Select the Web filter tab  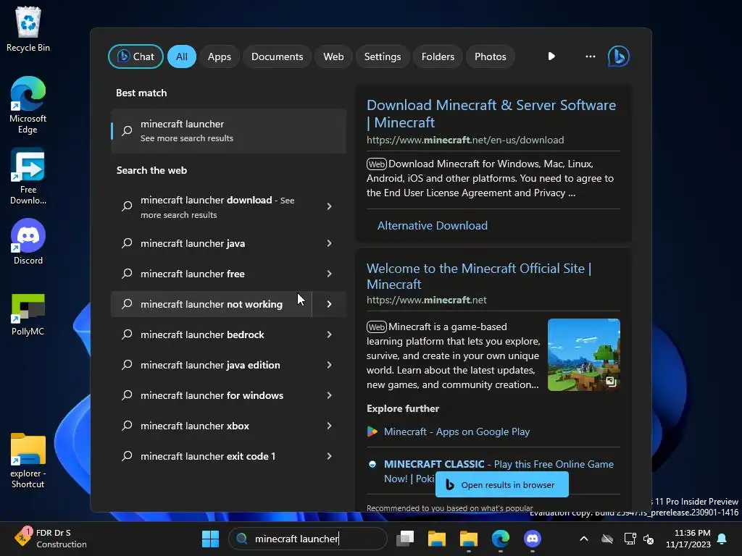[333, 56]
